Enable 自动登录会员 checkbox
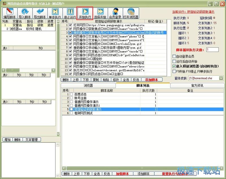Image resolution: width=226 pixels, height=179 pixels. pyautogui.click(x=174, y=56)
